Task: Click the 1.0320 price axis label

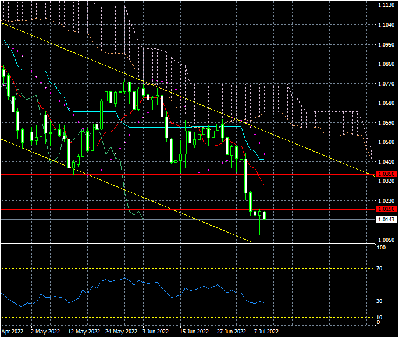Action: 386,181
